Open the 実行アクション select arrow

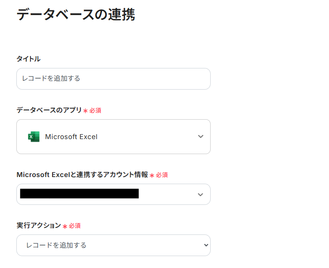tap(204, 245)
